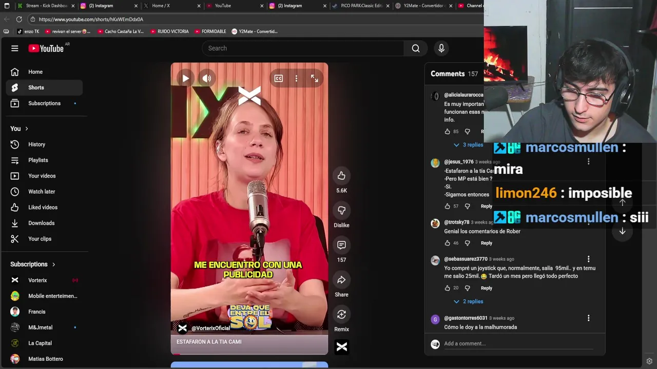Open the enzo TK bookmark
The height and width of the screenshot is (369, 657).
coord(28,31)
